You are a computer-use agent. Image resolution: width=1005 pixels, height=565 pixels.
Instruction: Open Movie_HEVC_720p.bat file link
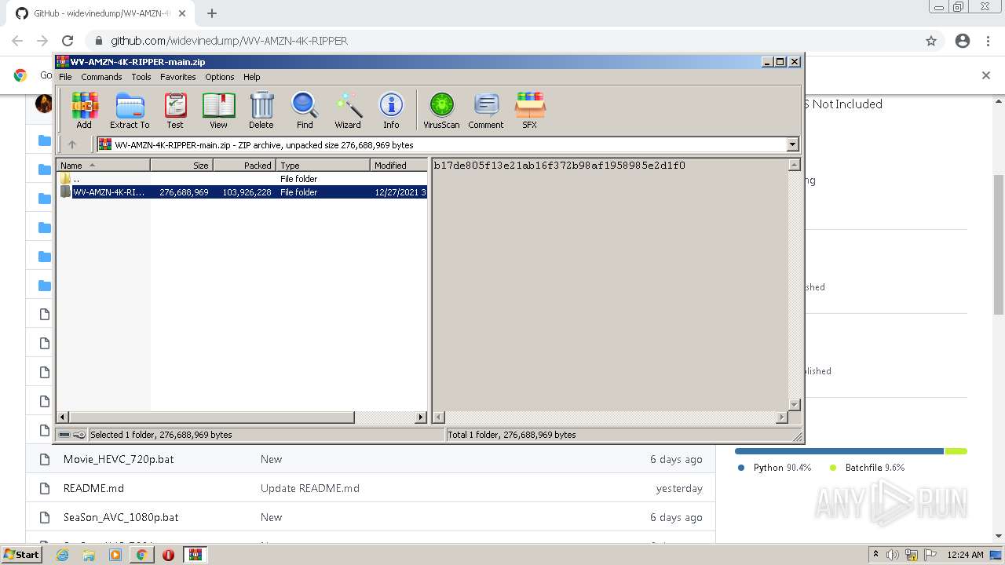pos(119,459)
